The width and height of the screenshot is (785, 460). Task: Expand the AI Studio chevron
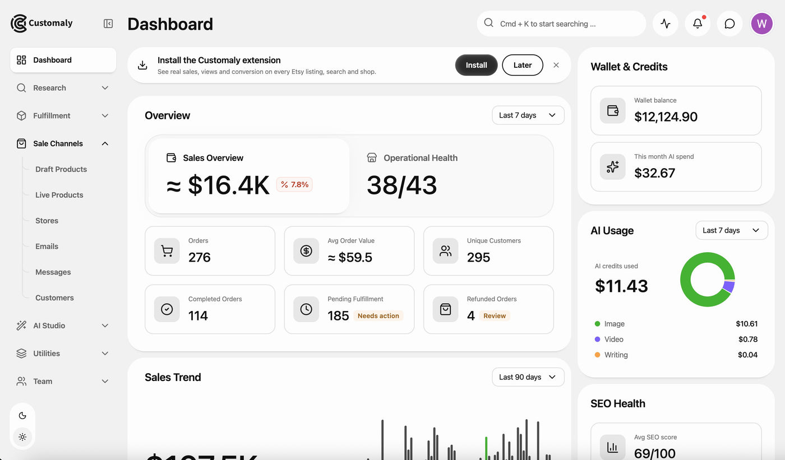click(x=105, y=326)
